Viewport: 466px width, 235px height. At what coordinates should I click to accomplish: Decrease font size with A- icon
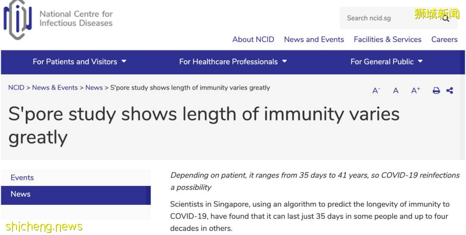(376, 91)
